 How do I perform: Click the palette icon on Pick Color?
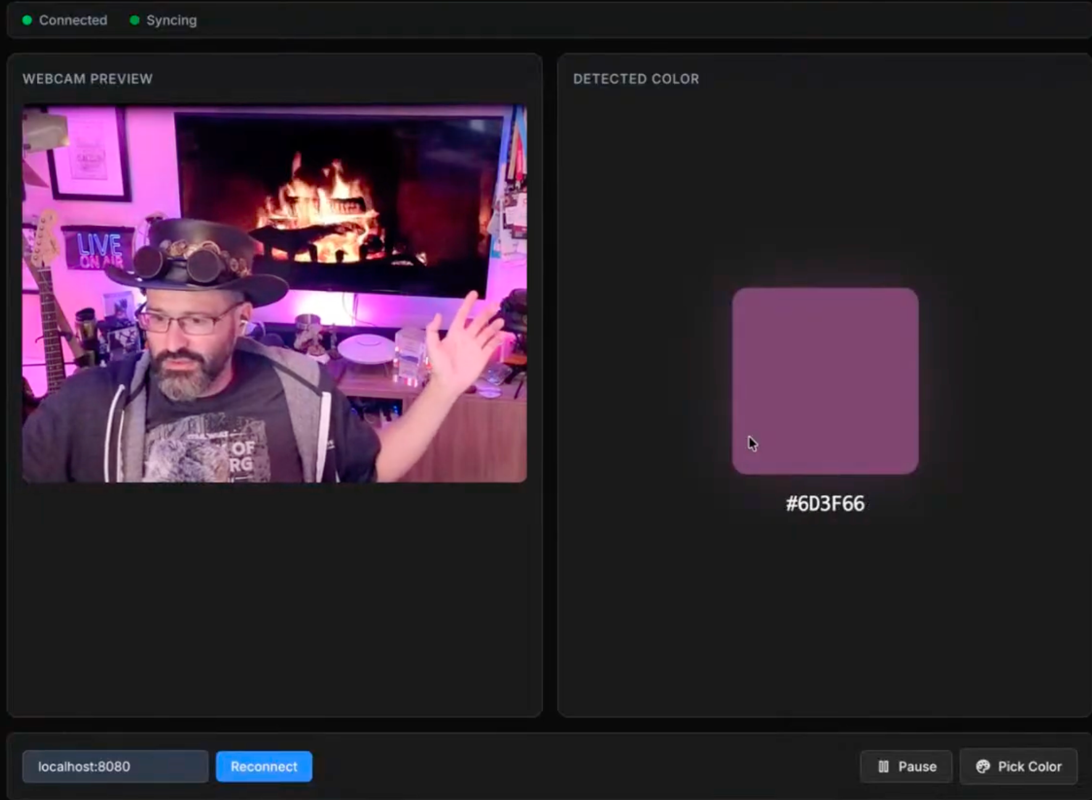tap(983, 766)
